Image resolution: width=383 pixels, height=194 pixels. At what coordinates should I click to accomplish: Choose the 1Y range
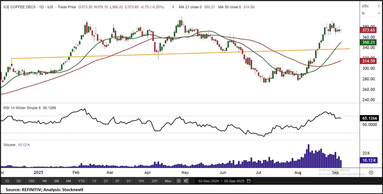94,181
